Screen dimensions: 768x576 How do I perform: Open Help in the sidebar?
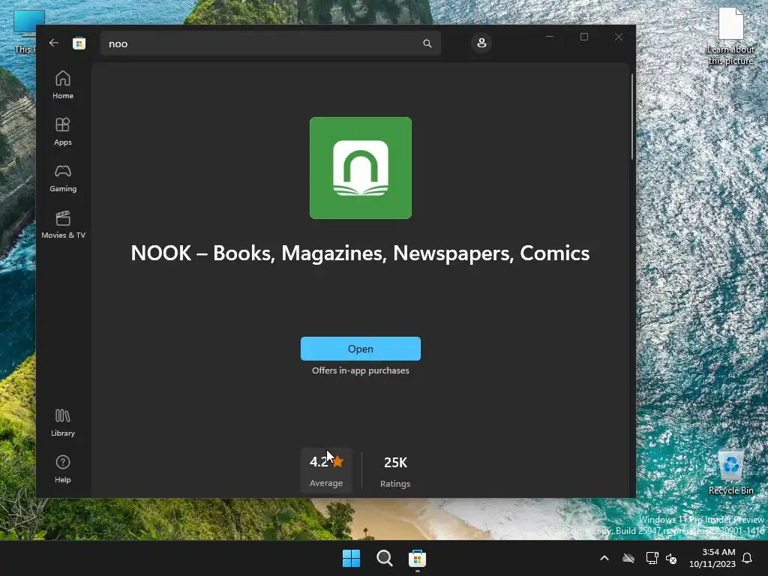click(63, 469)
